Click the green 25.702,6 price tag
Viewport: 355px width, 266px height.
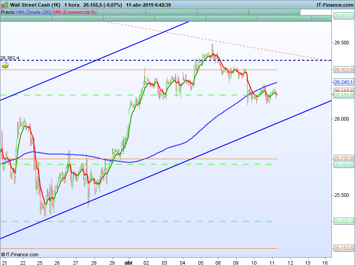[x=343, y=164]
